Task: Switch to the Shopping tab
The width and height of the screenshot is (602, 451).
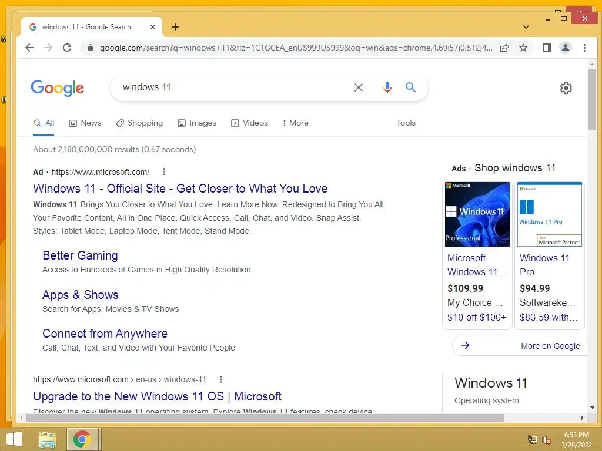Action: 139,123
